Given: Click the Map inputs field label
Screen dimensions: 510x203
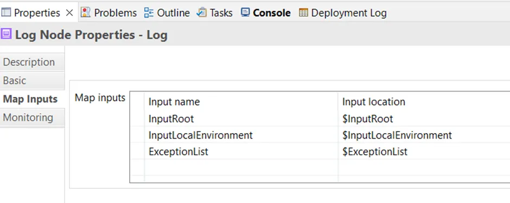Looking at the screenshot, I should pos(100,97).
